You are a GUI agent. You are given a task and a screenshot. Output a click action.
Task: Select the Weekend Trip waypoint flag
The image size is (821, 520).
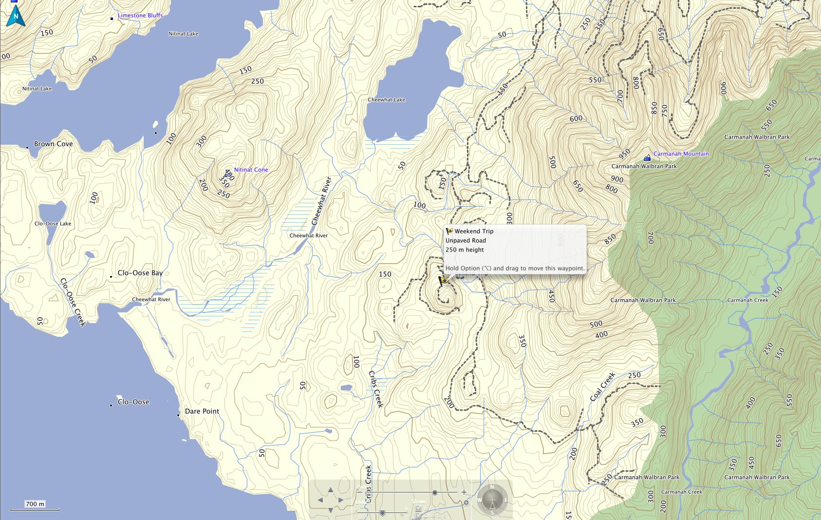(x=443, y=281)
